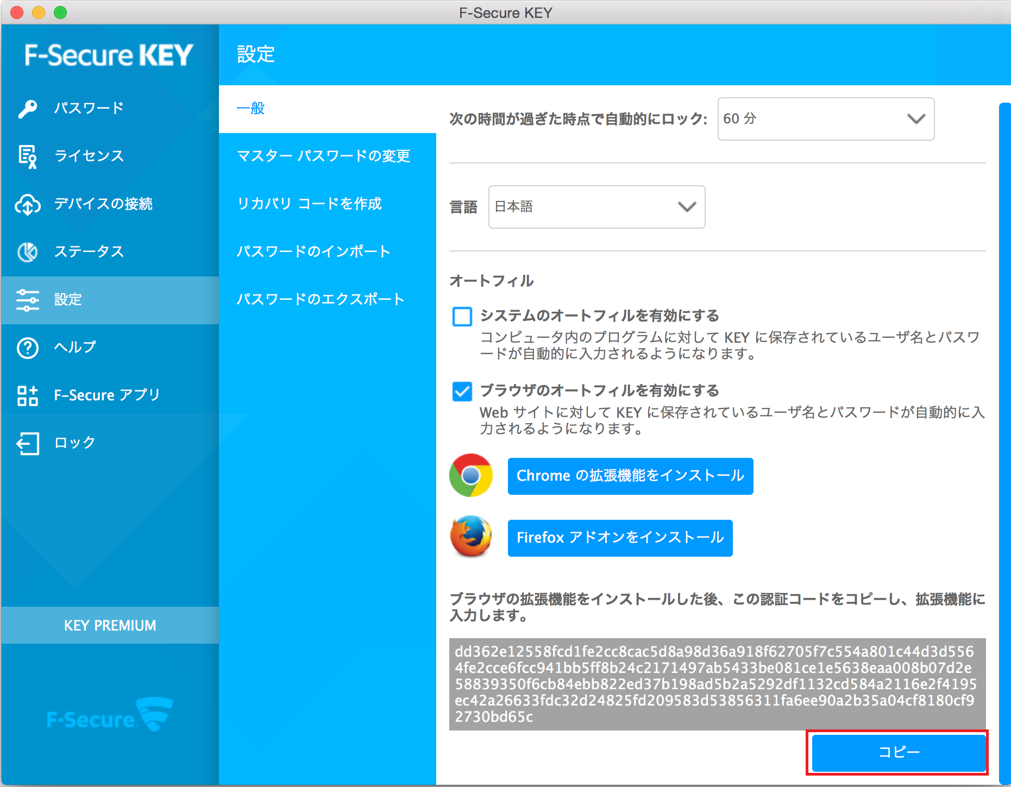The image size is (1011, 787).
Task: Click the 設定 page heading
Action: click(256, 54)
